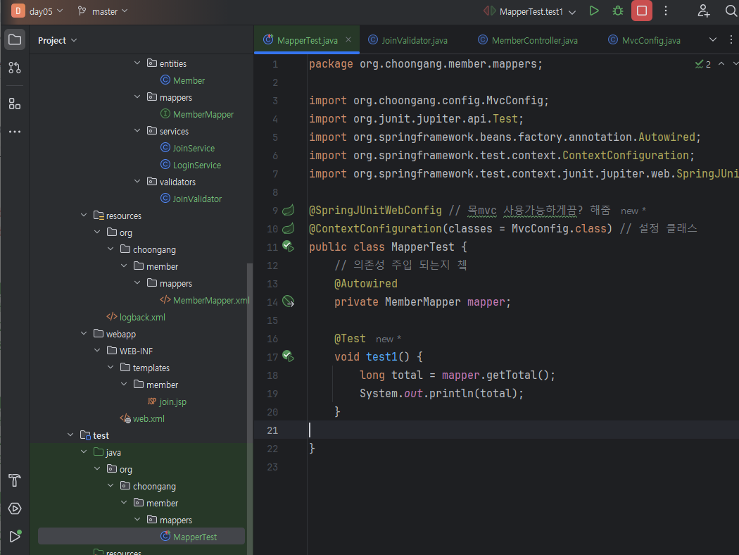The image size is (739, 555).
Task: Collapse the templates folder
Action: 110,368
